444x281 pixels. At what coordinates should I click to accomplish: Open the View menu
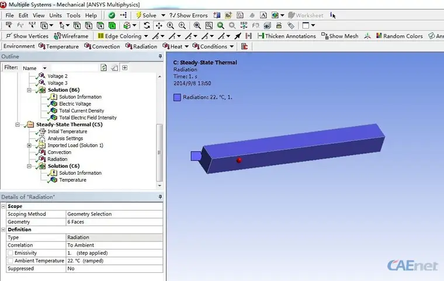pyautogui.click(x=39, y=15)
